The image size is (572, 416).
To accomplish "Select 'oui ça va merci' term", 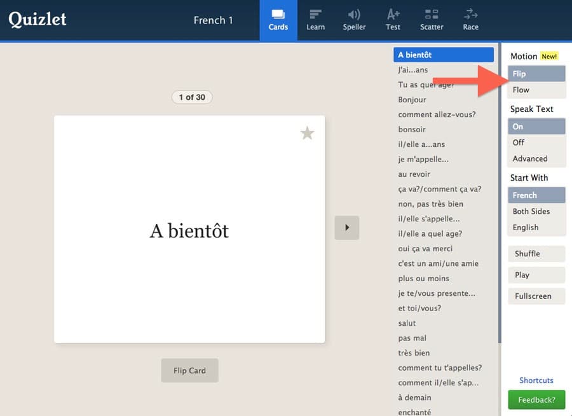I will coord(444,249).
